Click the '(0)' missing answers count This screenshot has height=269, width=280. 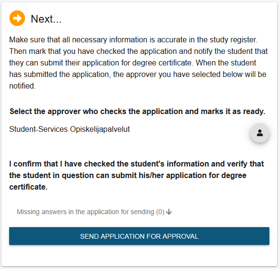[x=160, y=212]
